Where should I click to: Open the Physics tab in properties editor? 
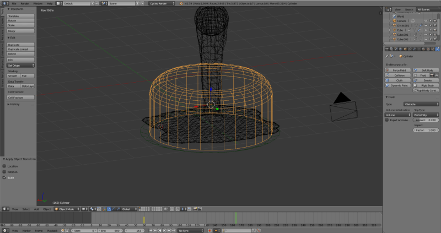pyautogui.click(x=437, y=49)
